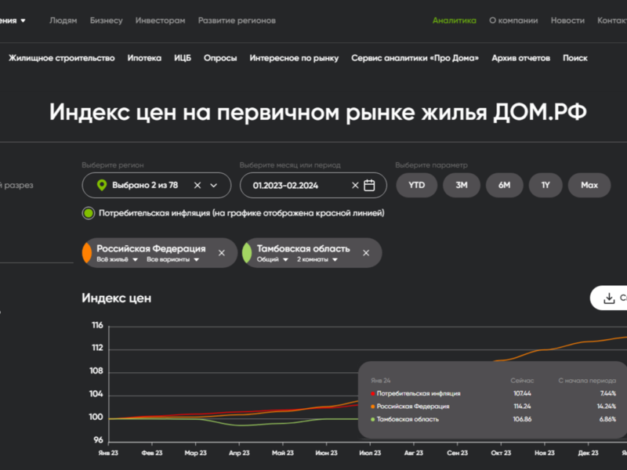The width and height of the screenshot is (627, 470).
Task: Click the orange color swatch of Российская Федерация
Action: click(87, 253)
